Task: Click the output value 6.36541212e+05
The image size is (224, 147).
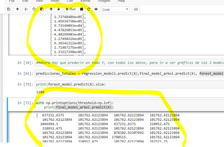Action: [x=68, y=43]
